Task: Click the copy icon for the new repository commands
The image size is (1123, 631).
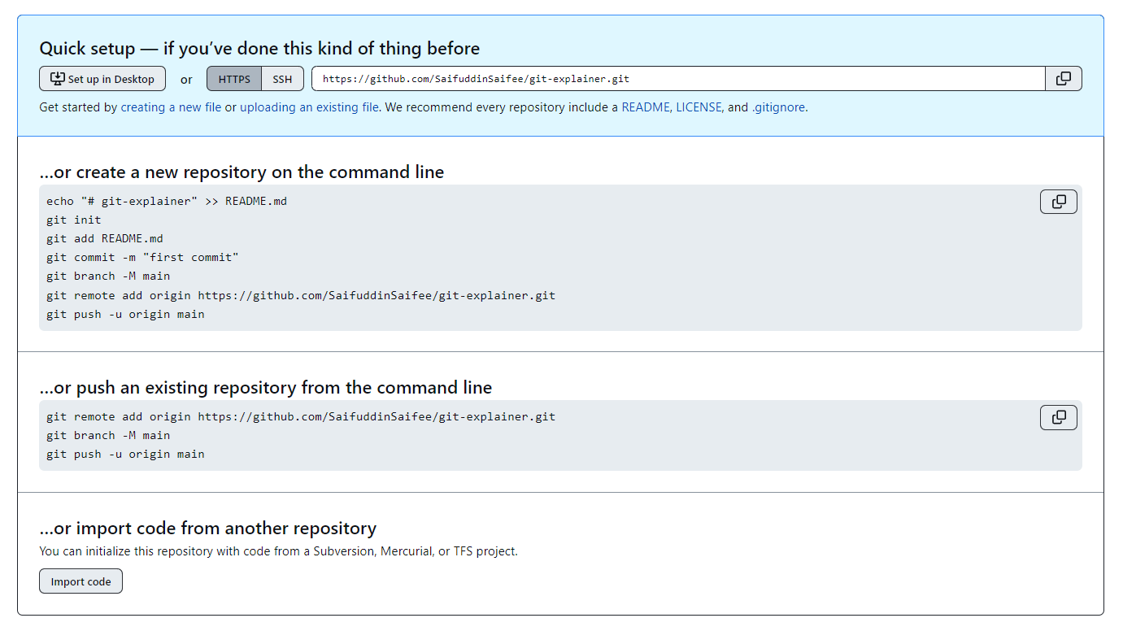Action: coord(1058,201)
